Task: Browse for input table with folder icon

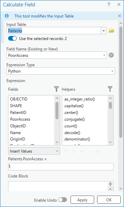Action: pos(112,31)
